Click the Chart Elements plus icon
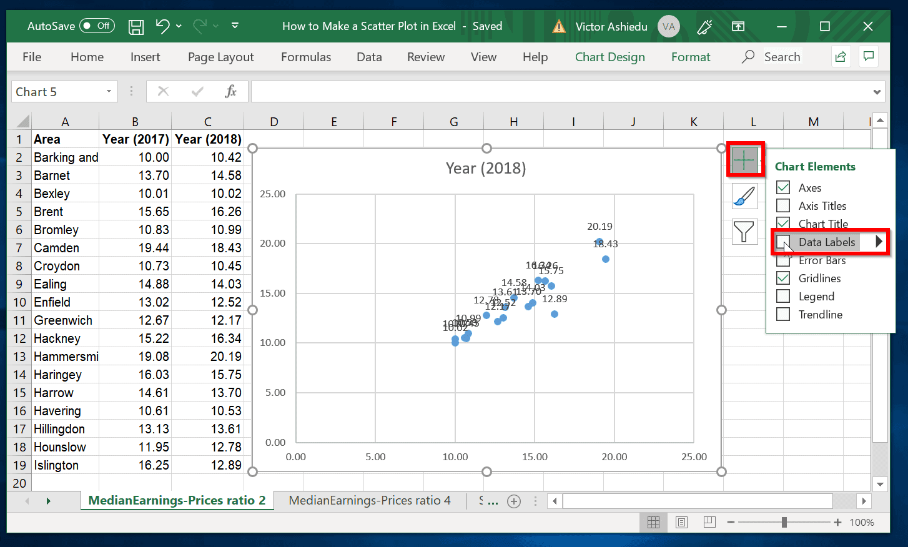Screen dimensions: 908x547 coord(745,159)
